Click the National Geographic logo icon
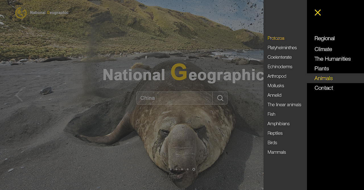364x190 pixels. 21,13
